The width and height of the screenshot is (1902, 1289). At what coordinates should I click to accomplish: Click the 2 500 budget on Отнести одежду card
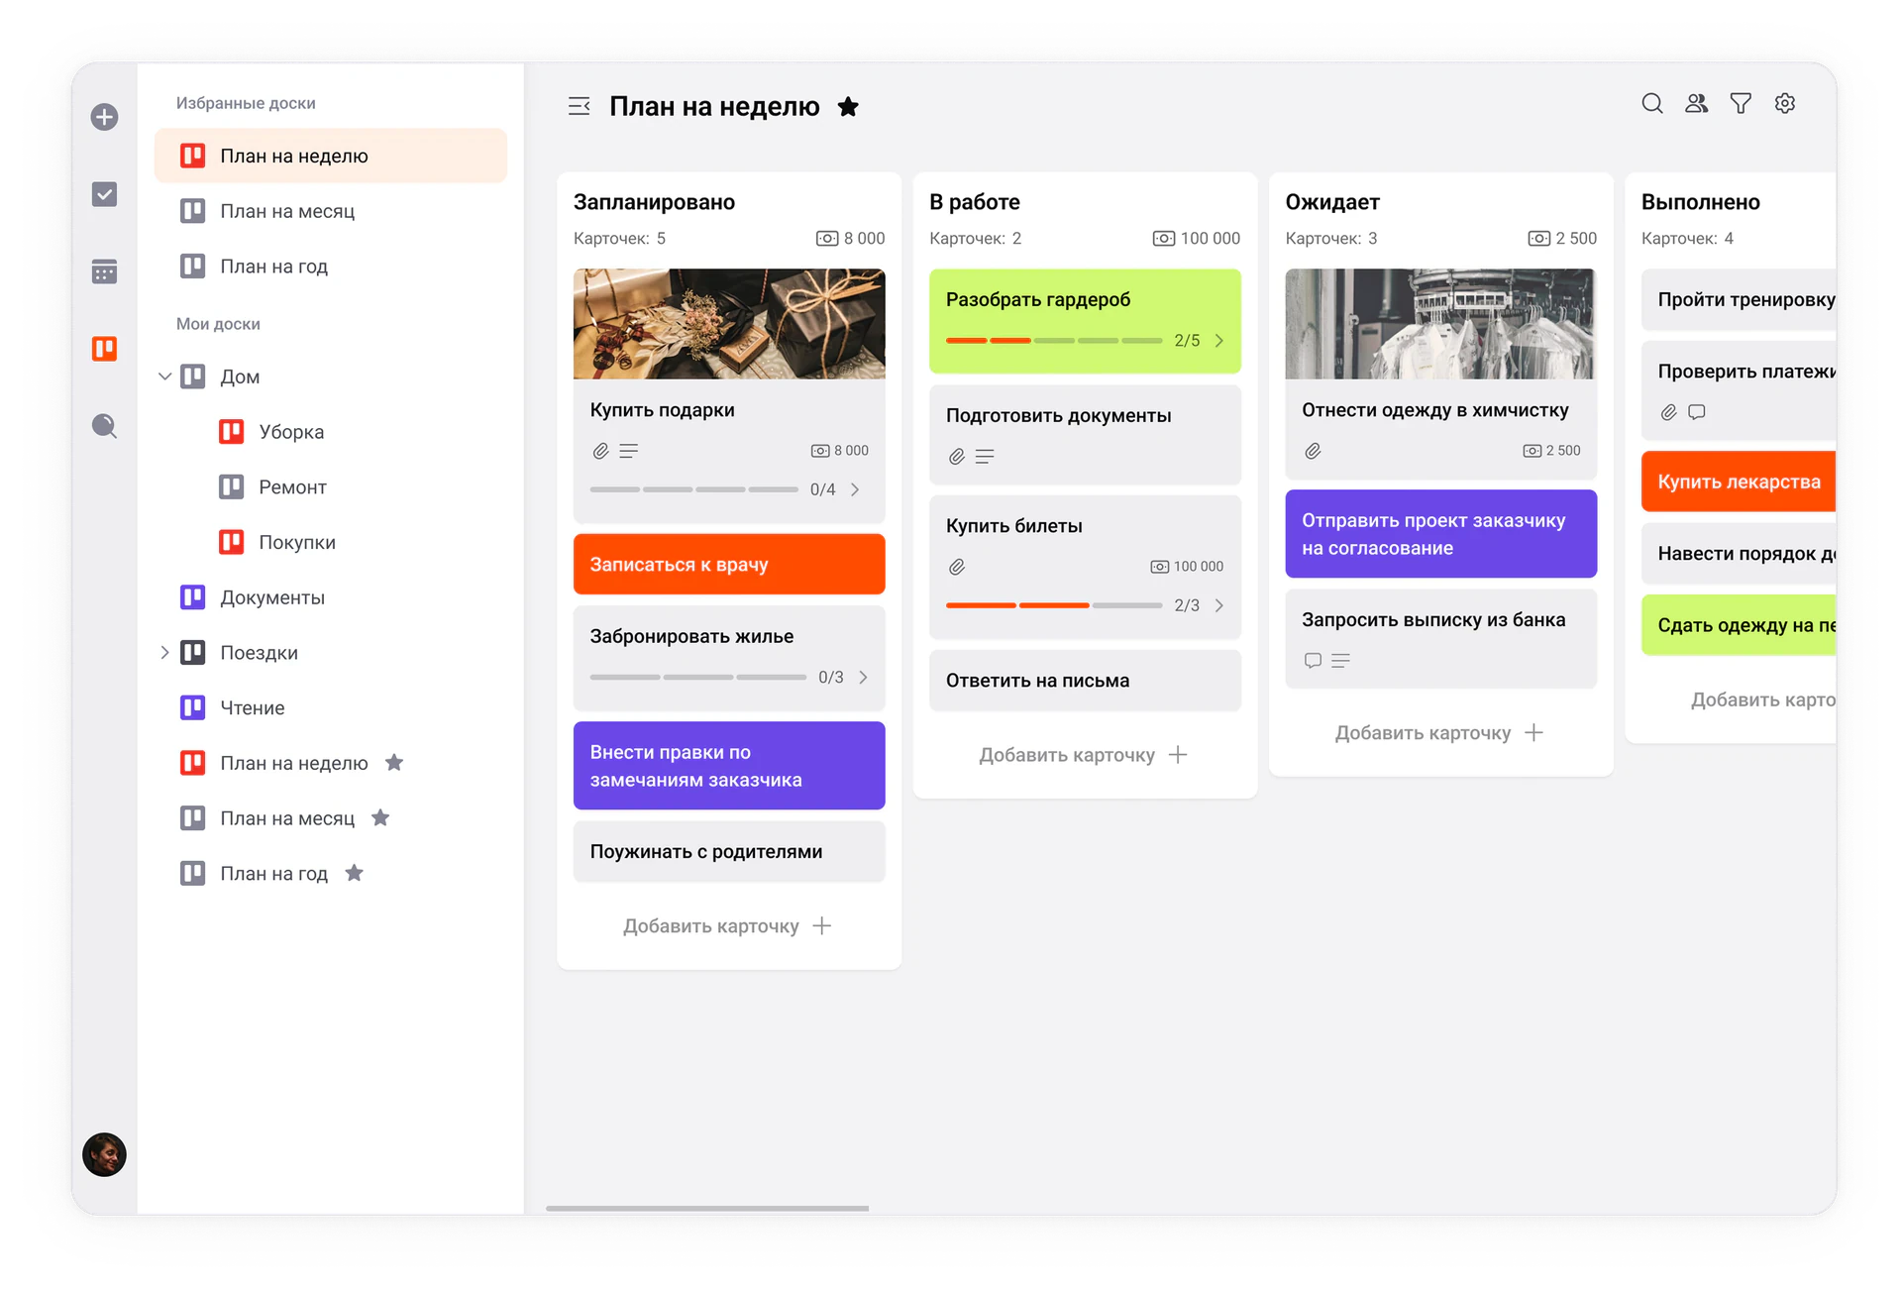tap(1551, 451)
